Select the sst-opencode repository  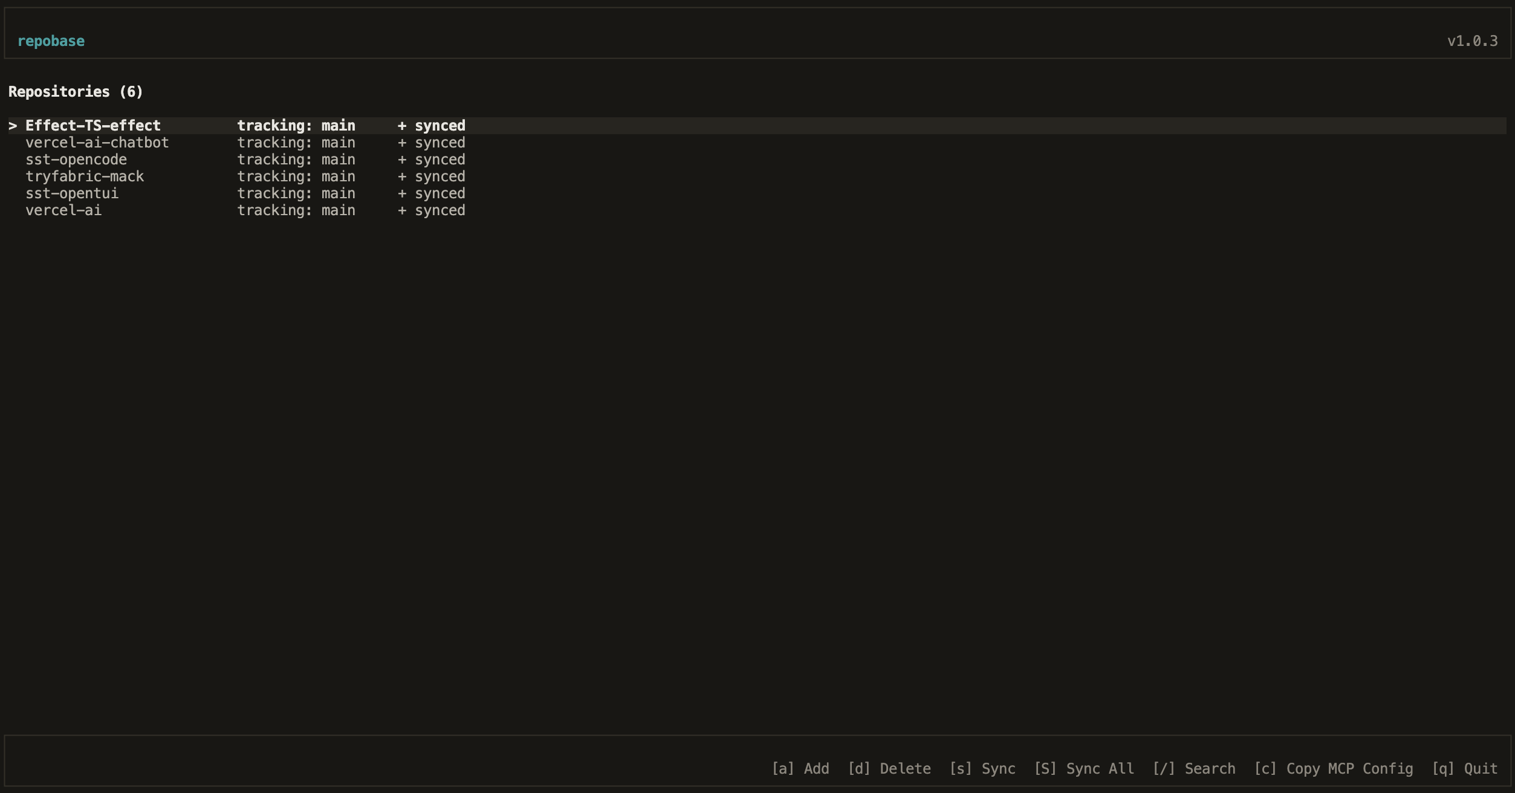76,160
